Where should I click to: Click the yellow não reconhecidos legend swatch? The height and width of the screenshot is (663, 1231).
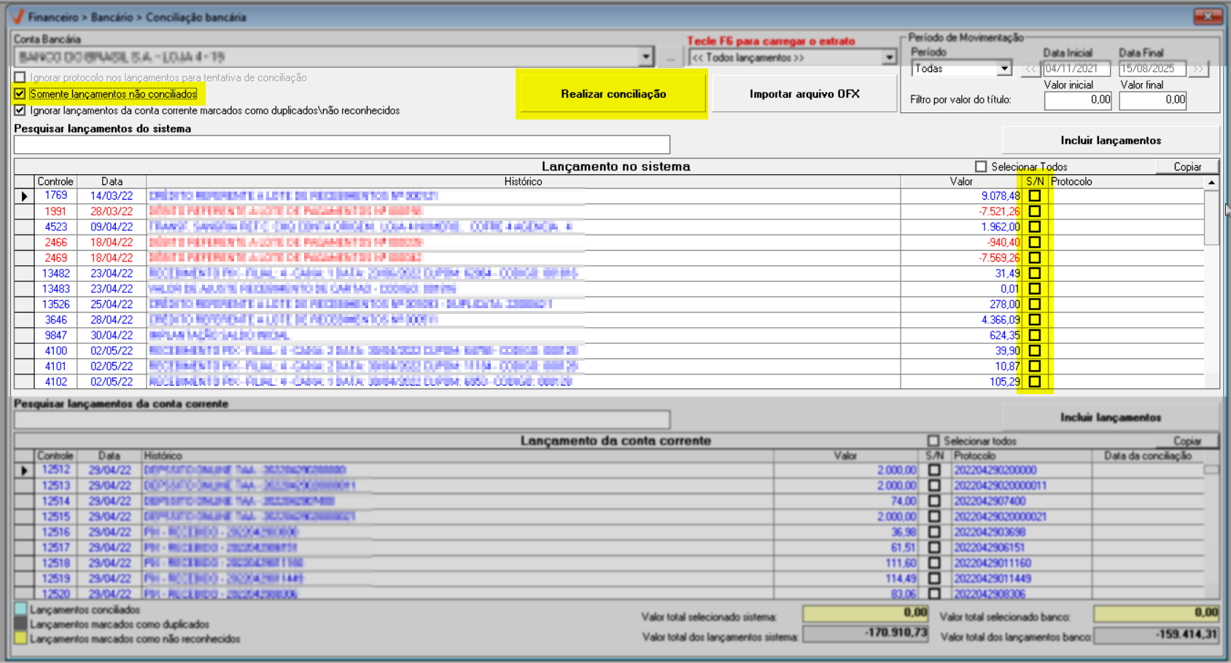coord(20,638)
